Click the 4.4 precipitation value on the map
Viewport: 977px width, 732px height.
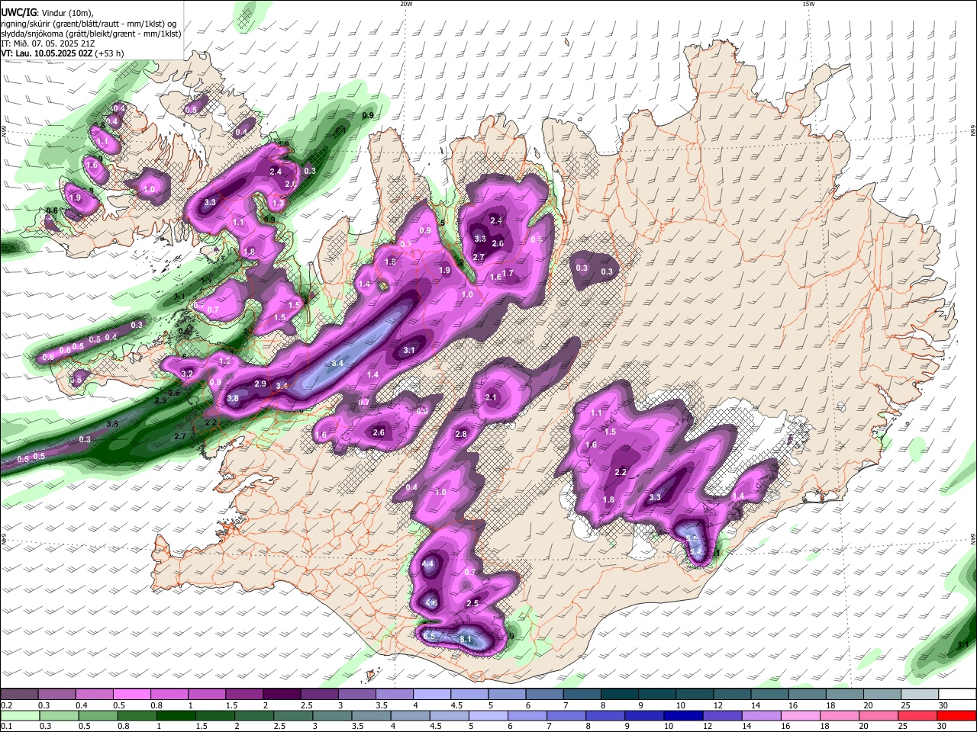pos(427,564)
